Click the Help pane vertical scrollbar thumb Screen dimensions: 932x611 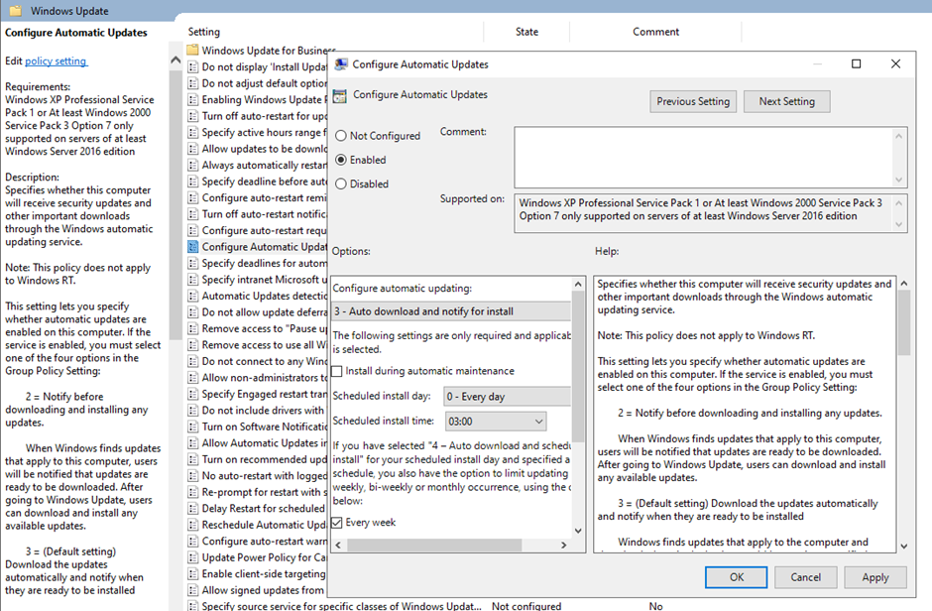point(904,323)
